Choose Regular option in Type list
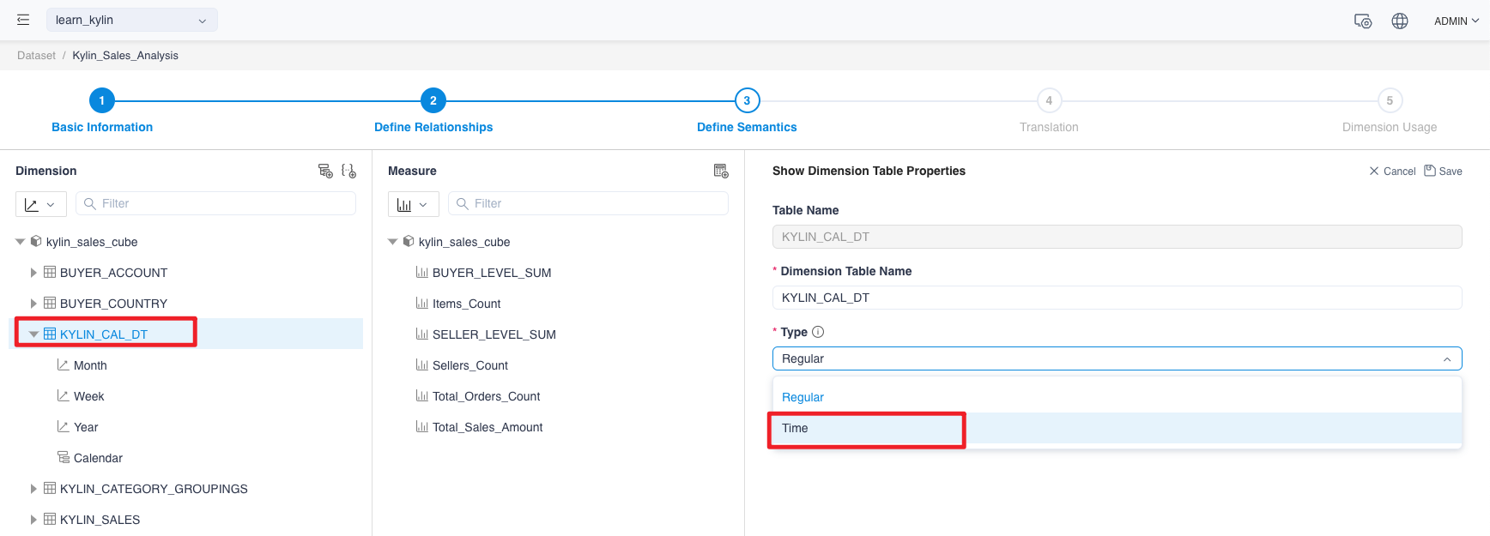 [803, 397]
